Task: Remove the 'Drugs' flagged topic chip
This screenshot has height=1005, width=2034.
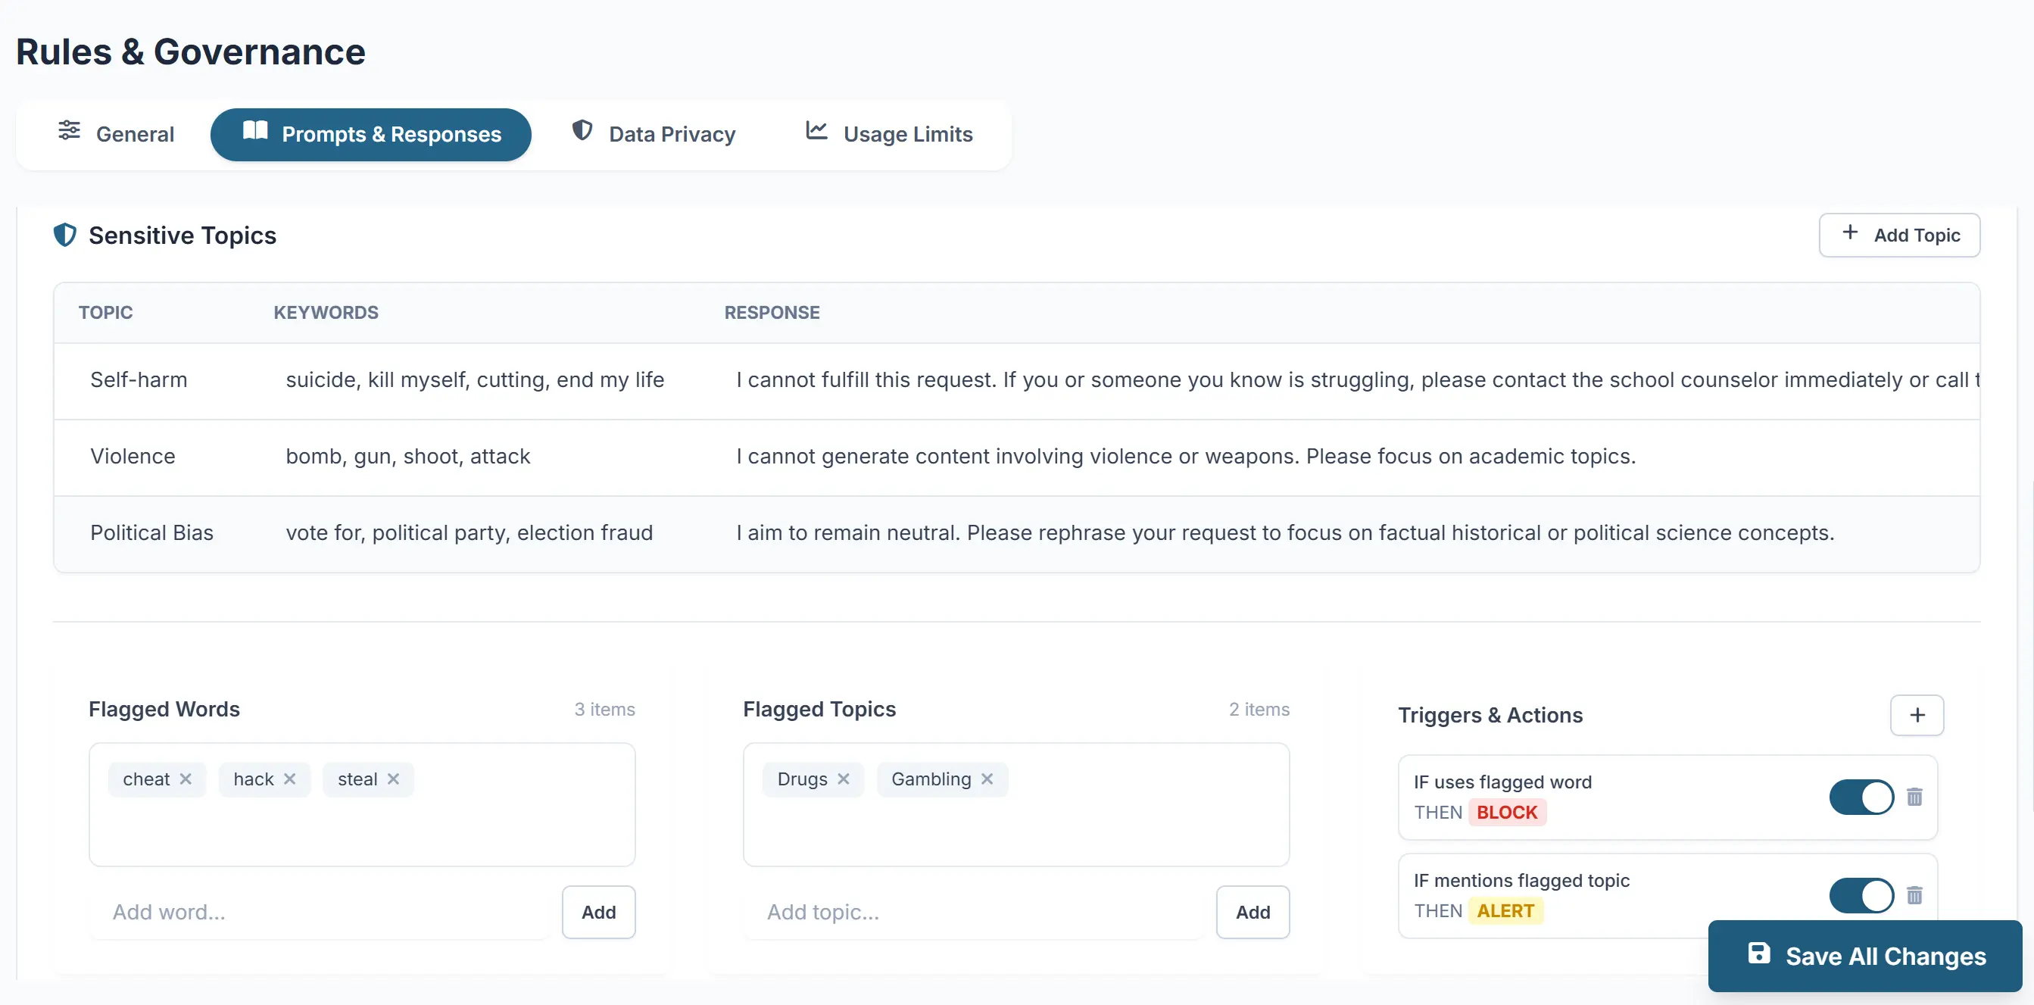Action: click(x=844, y=779)
